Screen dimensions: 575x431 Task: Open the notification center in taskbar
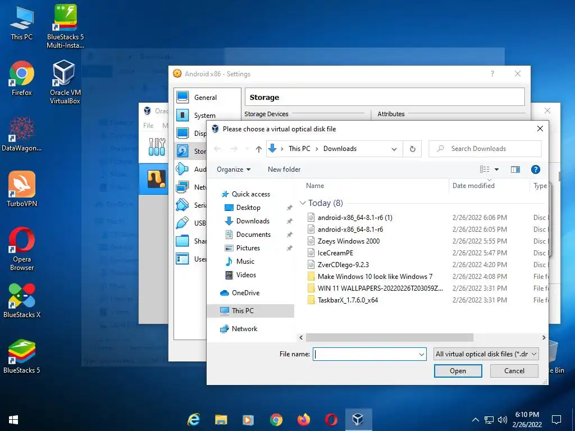click(x=556, y=419)
